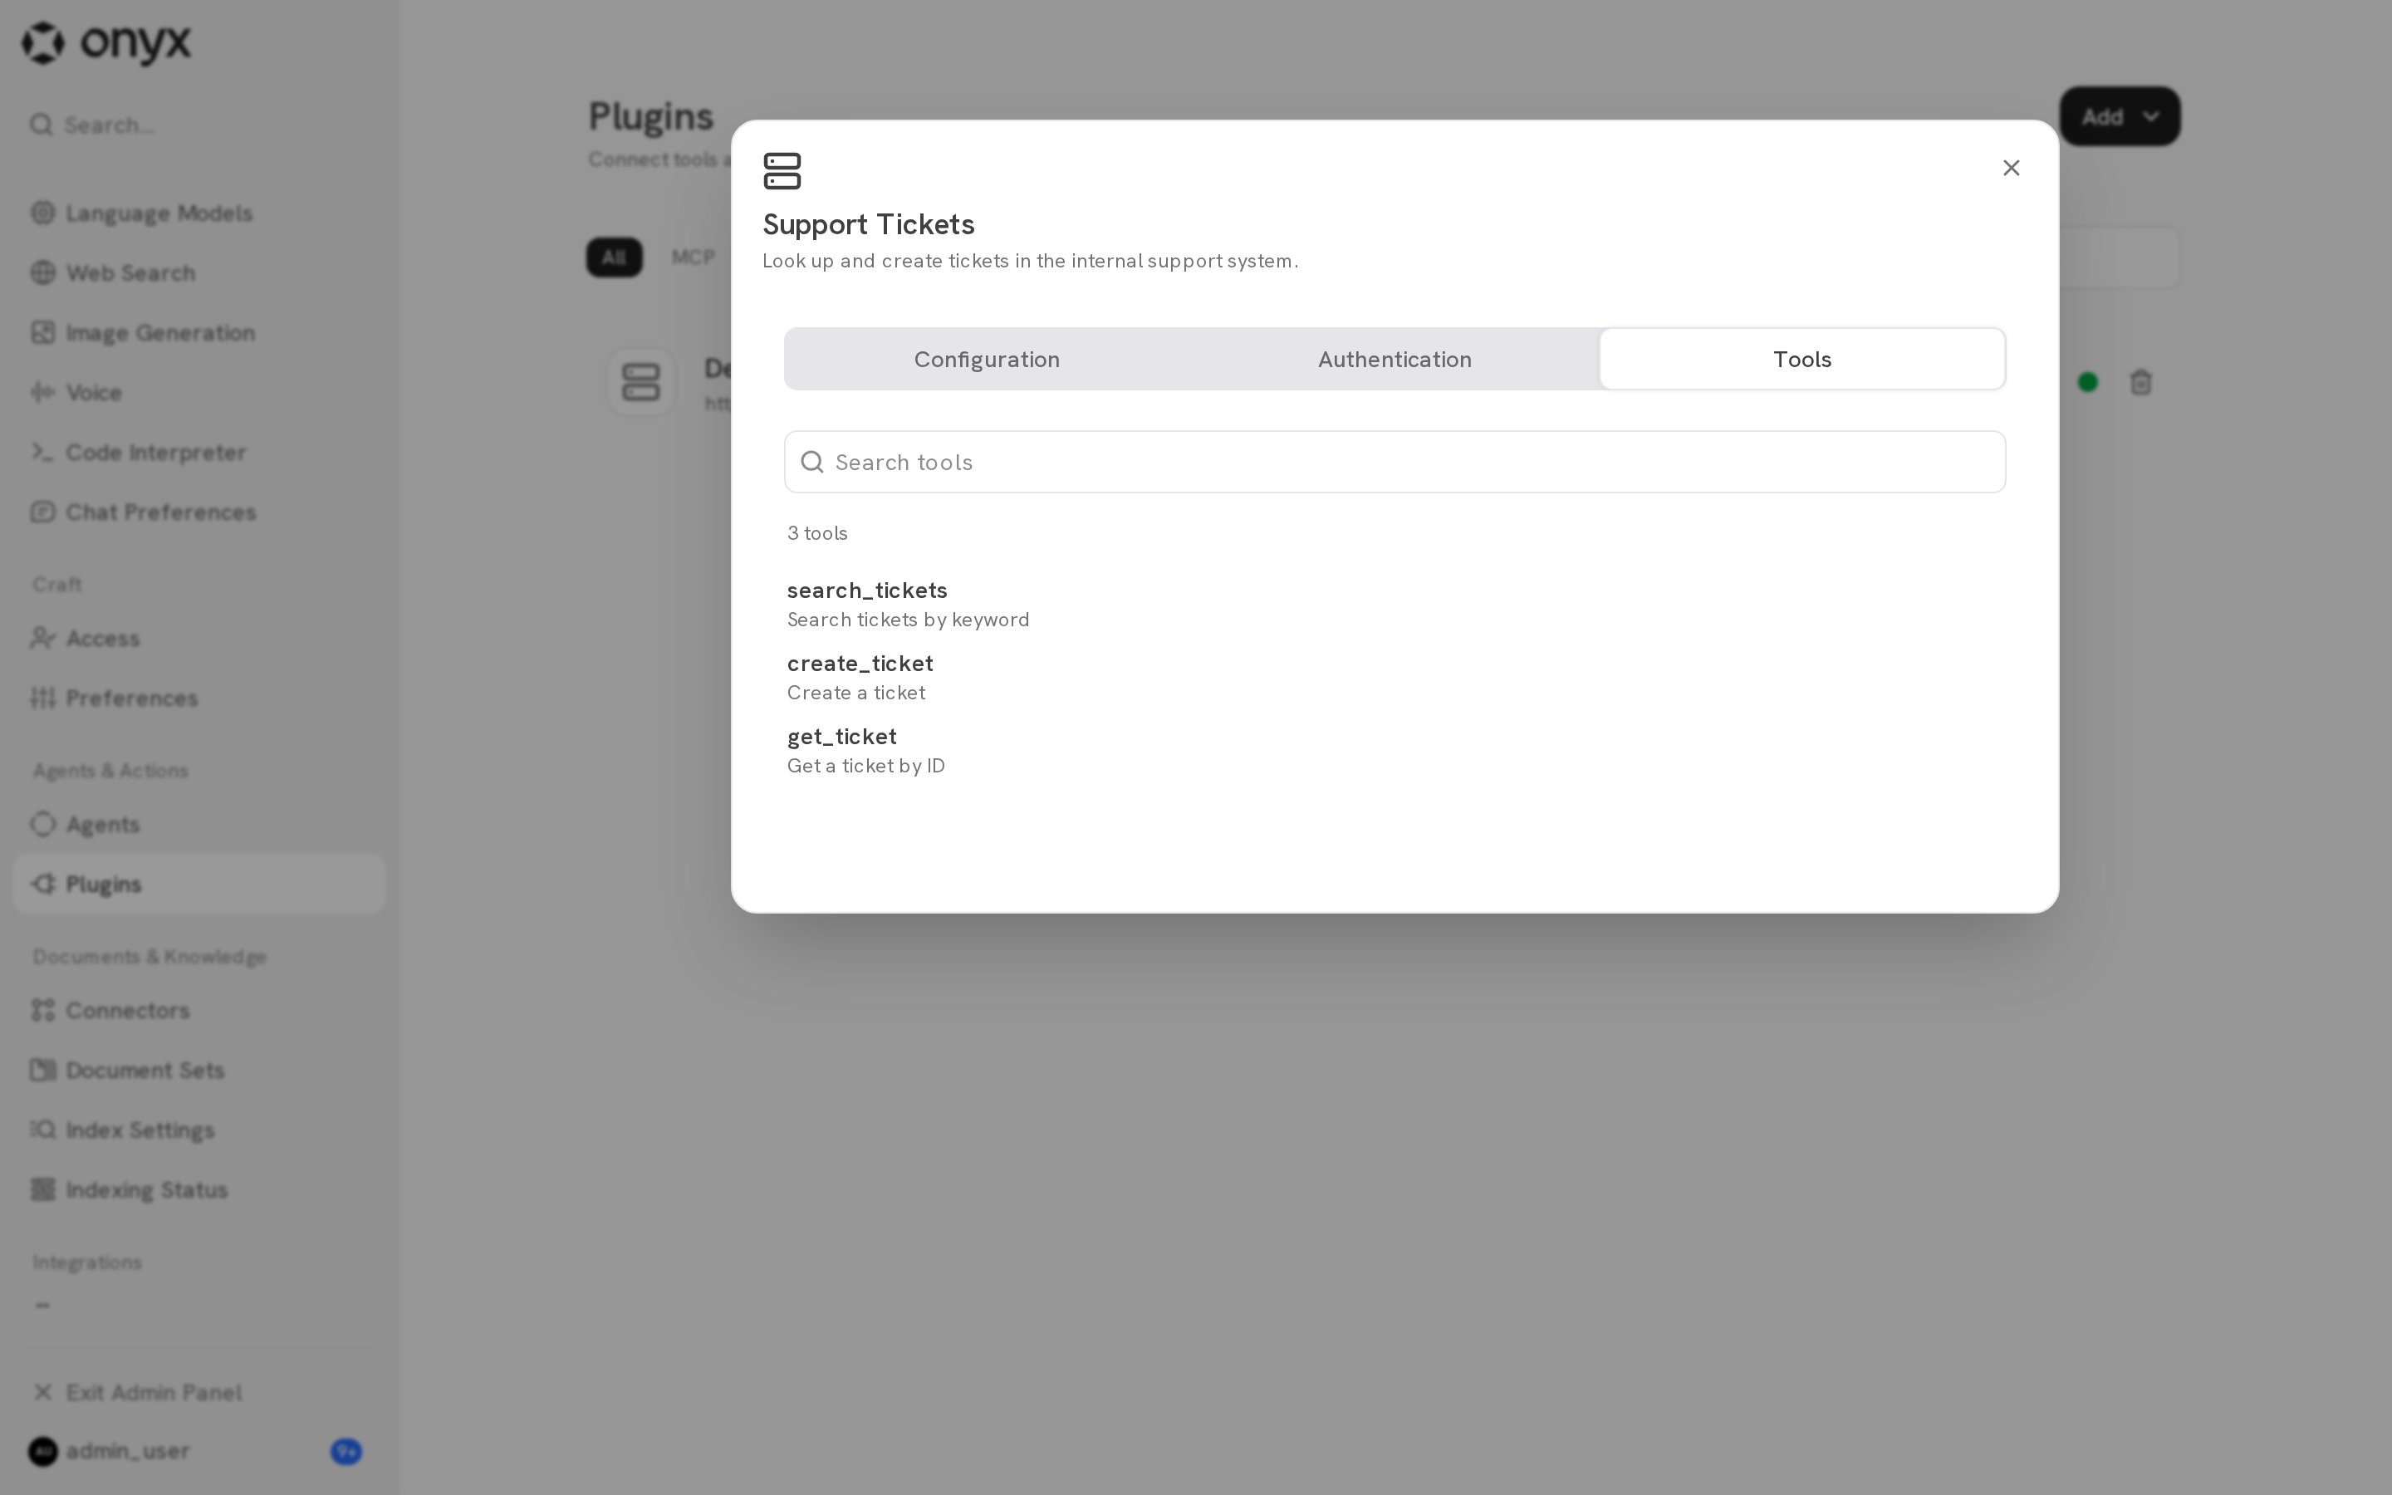Click the search_tickets tool name
Viewport: 2392px width, 1495px height.
pos(867,591)
